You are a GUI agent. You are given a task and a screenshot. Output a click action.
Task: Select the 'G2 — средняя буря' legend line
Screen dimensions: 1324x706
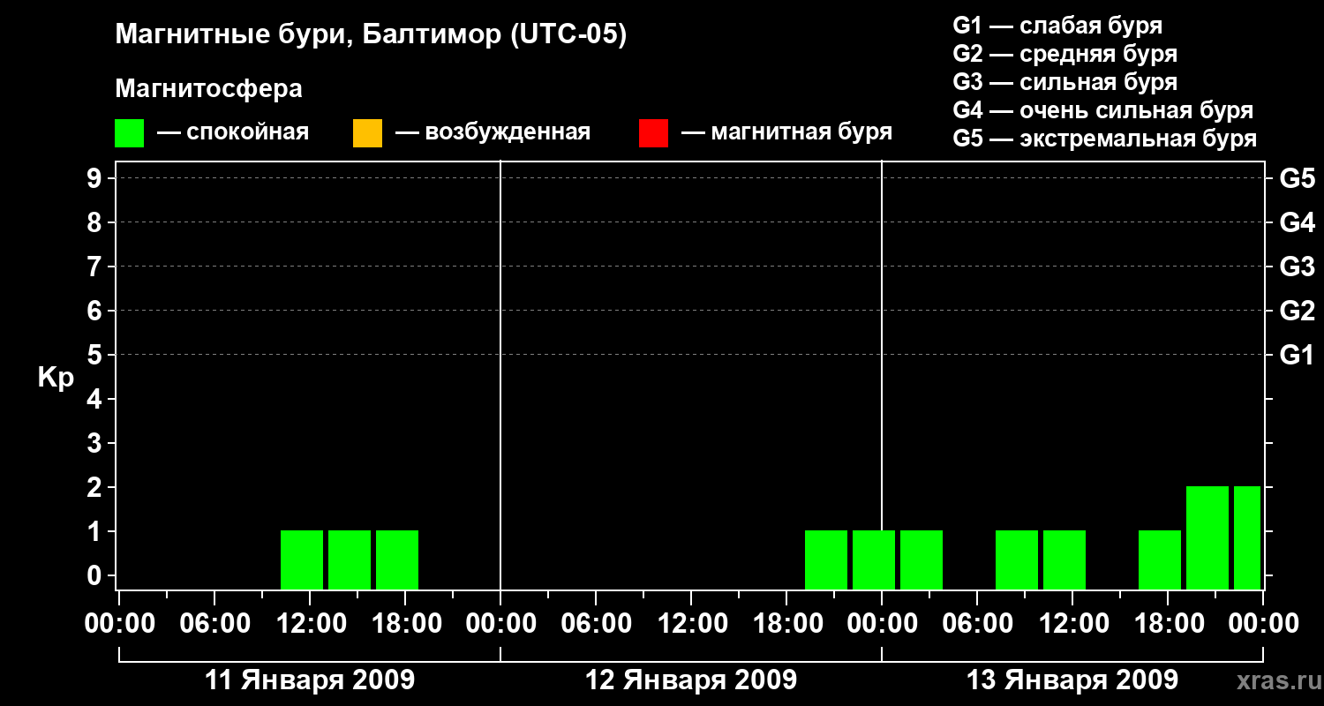click(1064, 54)
